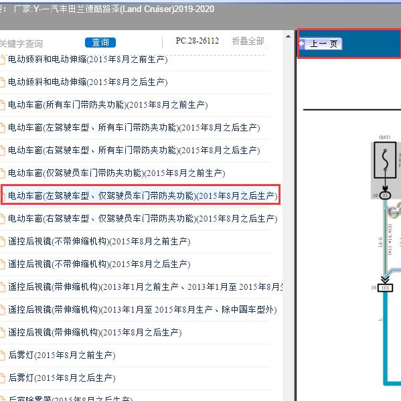Click the 上一页 previous page button
The width and height of the screenshot is (401, 401).
click(x=321, y=44)
